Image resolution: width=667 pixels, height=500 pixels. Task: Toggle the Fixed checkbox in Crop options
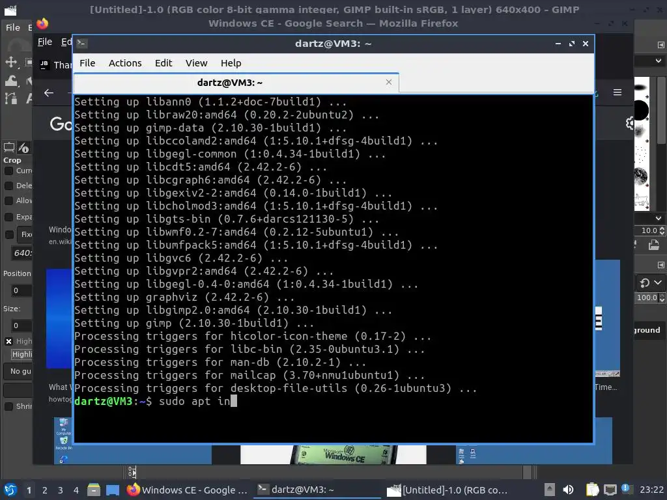9,234
